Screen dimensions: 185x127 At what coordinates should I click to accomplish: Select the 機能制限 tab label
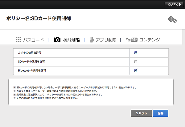pyautogui.click(x=71, y=40)
